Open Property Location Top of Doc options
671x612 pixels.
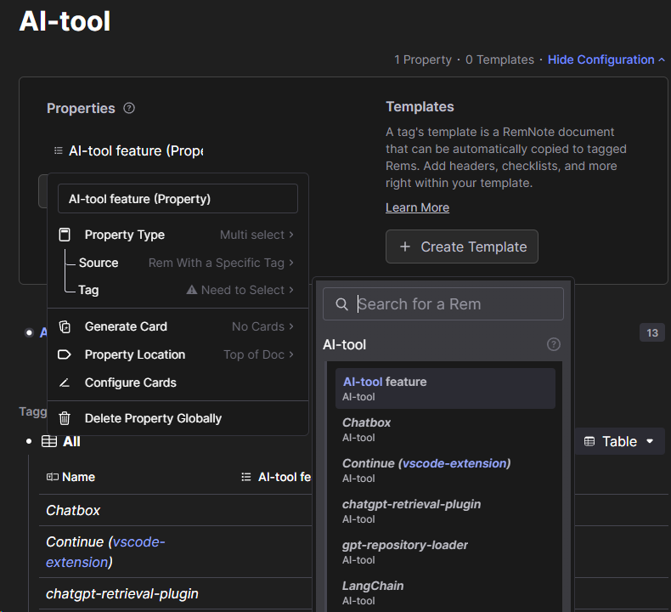(x=178, y=354)
